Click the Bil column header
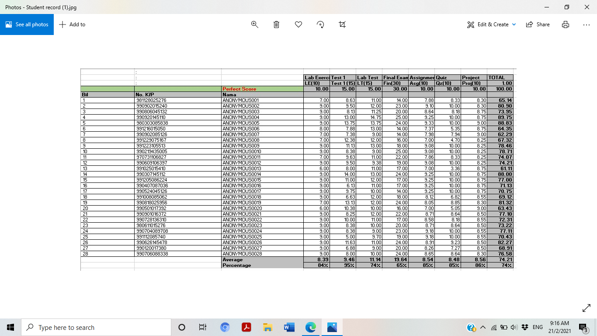The width and height of the screenshot is (597, 336). pyautogui.click(x=85, y=94)
